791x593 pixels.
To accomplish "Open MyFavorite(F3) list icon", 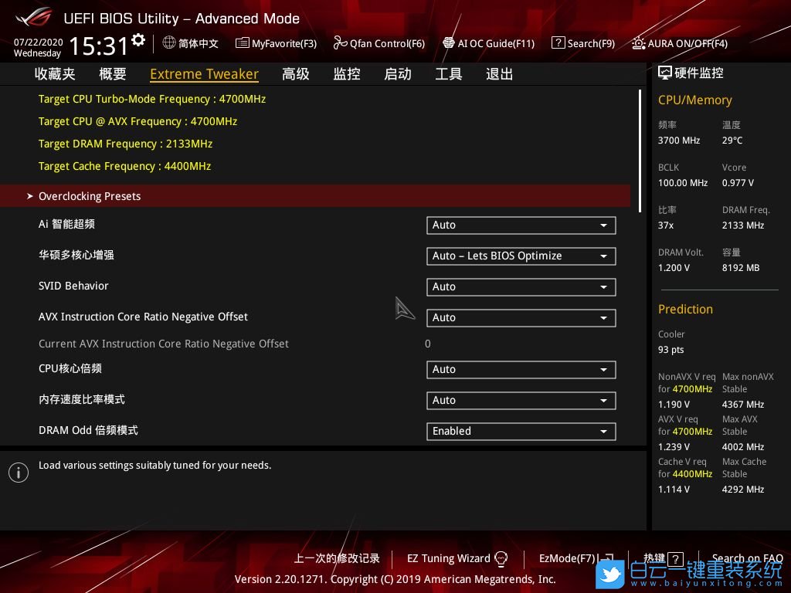I will [243, 43].
